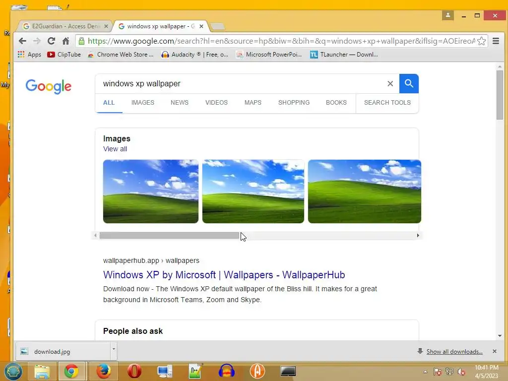Click the View all images link
Viewport: 508px width, 381px height.
point(115,149)
